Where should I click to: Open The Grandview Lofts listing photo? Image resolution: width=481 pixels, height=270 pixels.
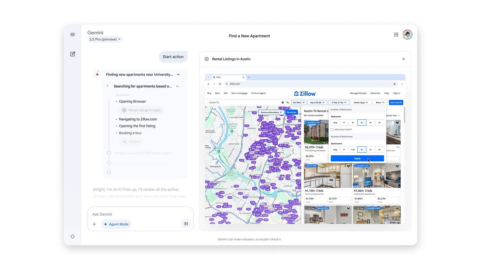pos(328,176)
